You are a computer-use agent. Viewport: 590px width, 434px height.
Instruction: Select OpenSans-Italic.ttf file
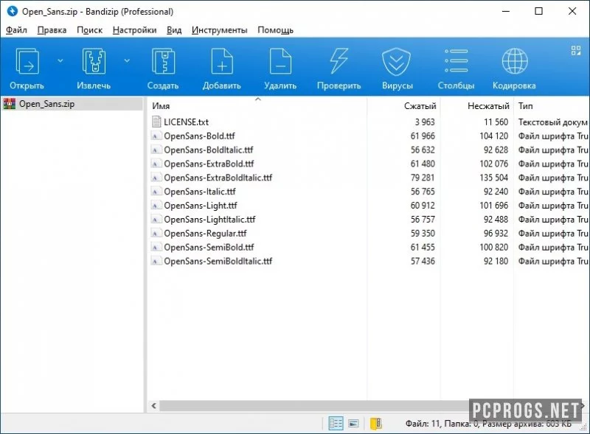200,192
